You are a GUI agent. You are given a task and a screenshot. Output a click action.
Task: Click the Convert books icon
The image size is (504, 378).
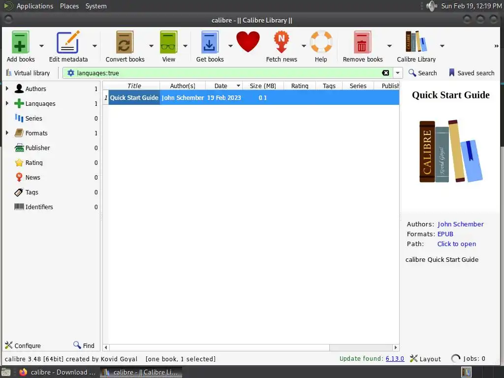tap(125, 42)
